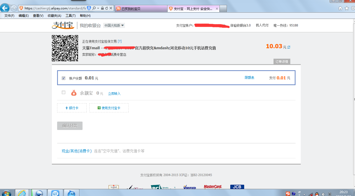Click the 确认付款 button
The height and width of the screenshot is (196, 355).
click(70, 126)
